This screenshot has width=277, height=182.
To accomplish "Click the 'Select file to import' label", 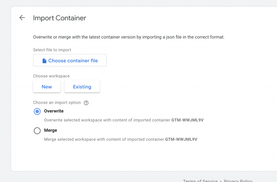I will [52, 50].
